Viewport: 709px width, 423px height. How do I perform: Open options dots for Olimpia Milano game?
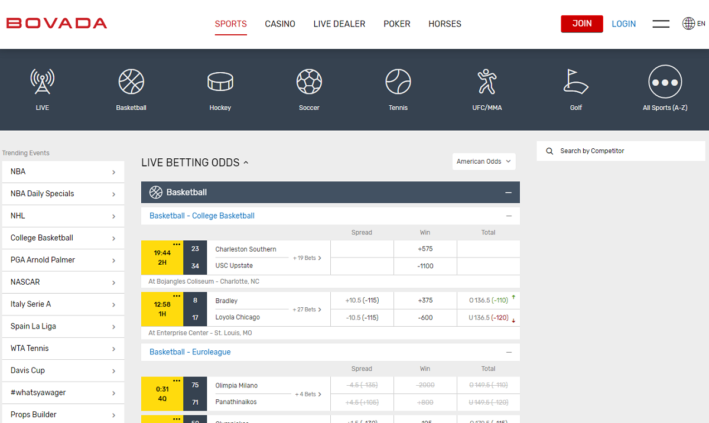tap(177, 380)
